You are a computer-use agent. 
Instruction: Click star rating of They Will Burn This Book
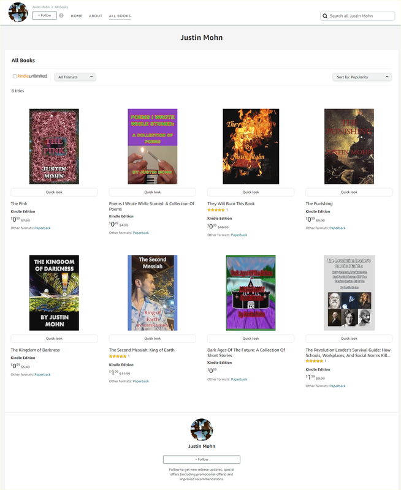pyautogui.click(x=216, y=210)
